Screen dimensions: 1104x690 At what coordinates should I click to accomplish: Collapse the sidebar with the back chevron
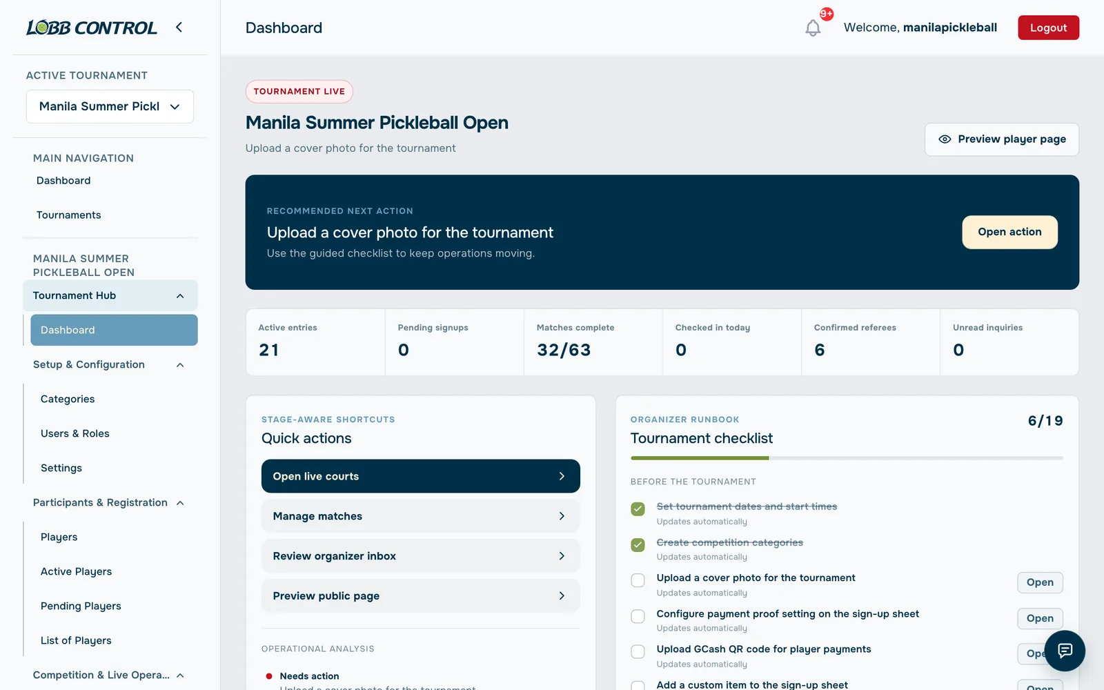pos(179,28)
